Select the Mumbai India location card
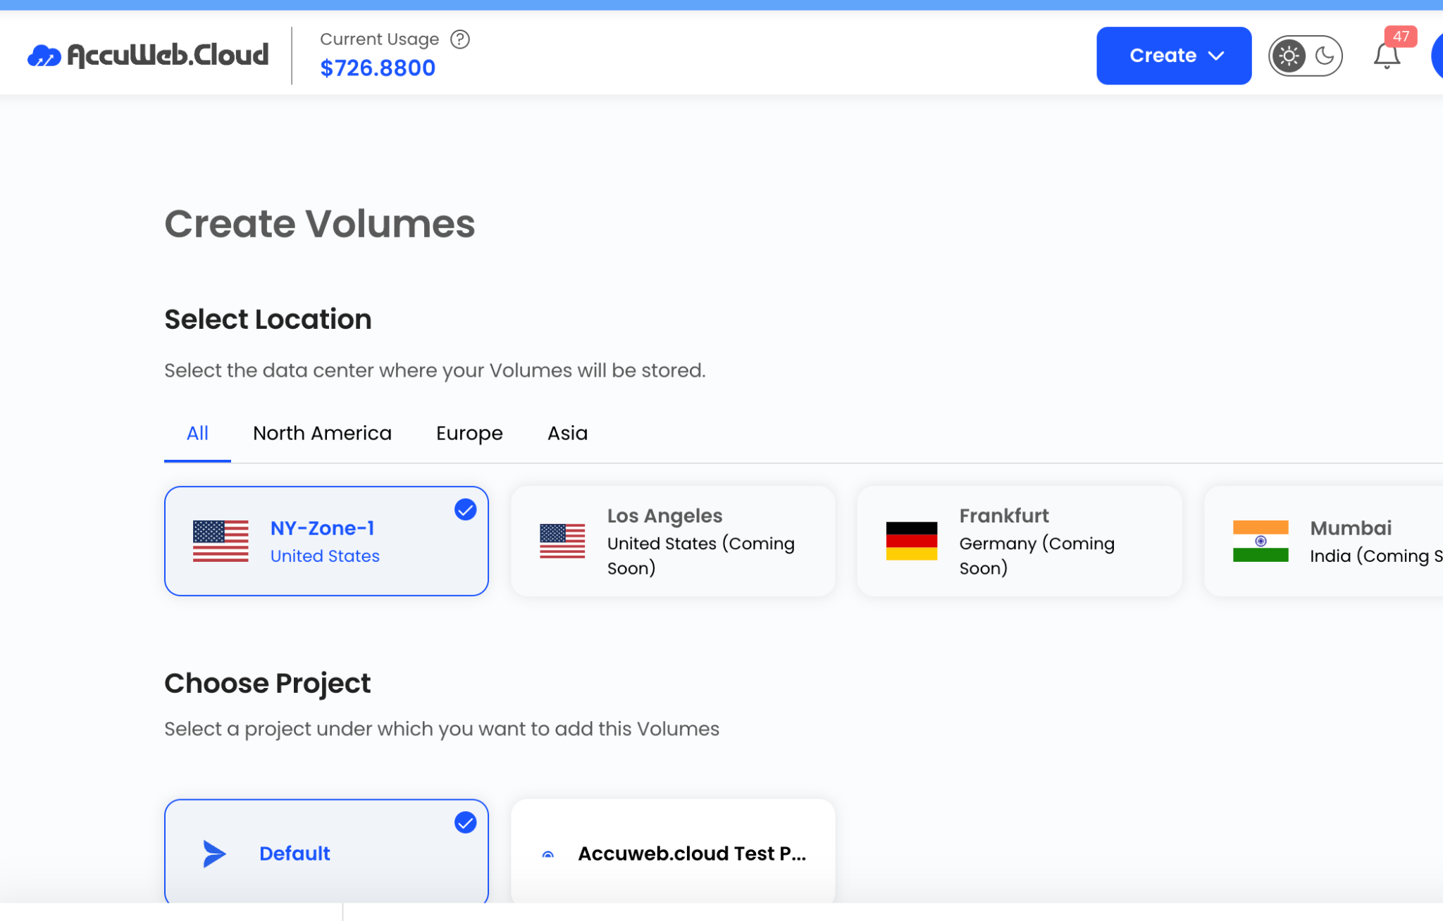1443x921 pixels. coord(1323,541)
